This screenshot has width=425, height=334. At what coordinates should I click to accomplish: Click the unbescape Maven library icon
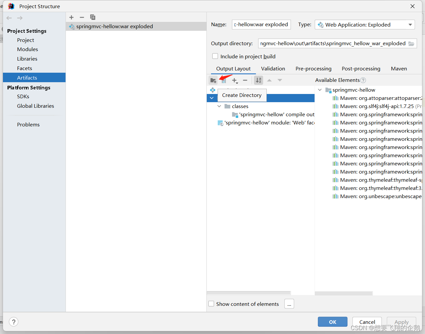point(336,196)
